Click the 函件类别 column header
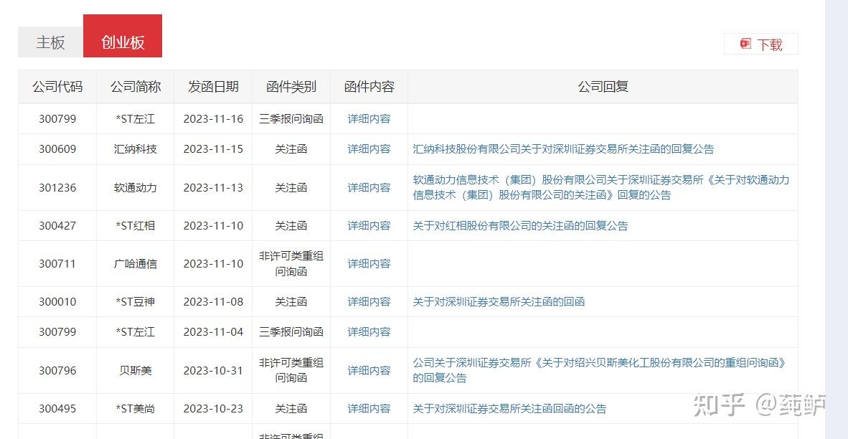Viewport: 848px width, 439px height. click(x=291, y=87)
